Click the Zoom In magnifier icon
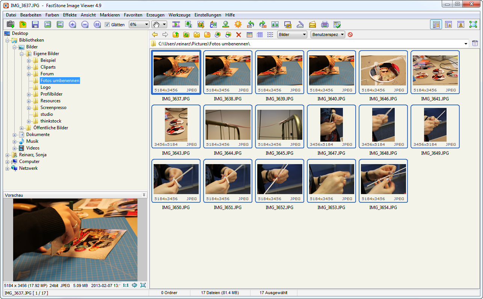Image resolution: width=483 pixels, height=299 pixels. 72,24
